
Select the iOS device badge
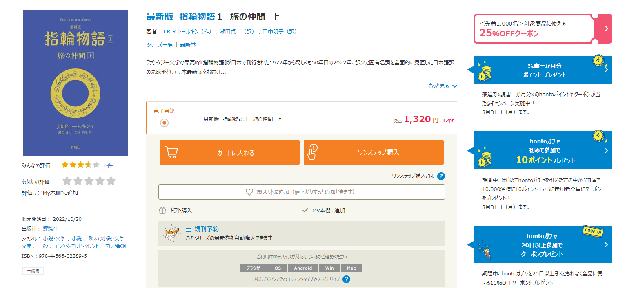tap(277, 268)
